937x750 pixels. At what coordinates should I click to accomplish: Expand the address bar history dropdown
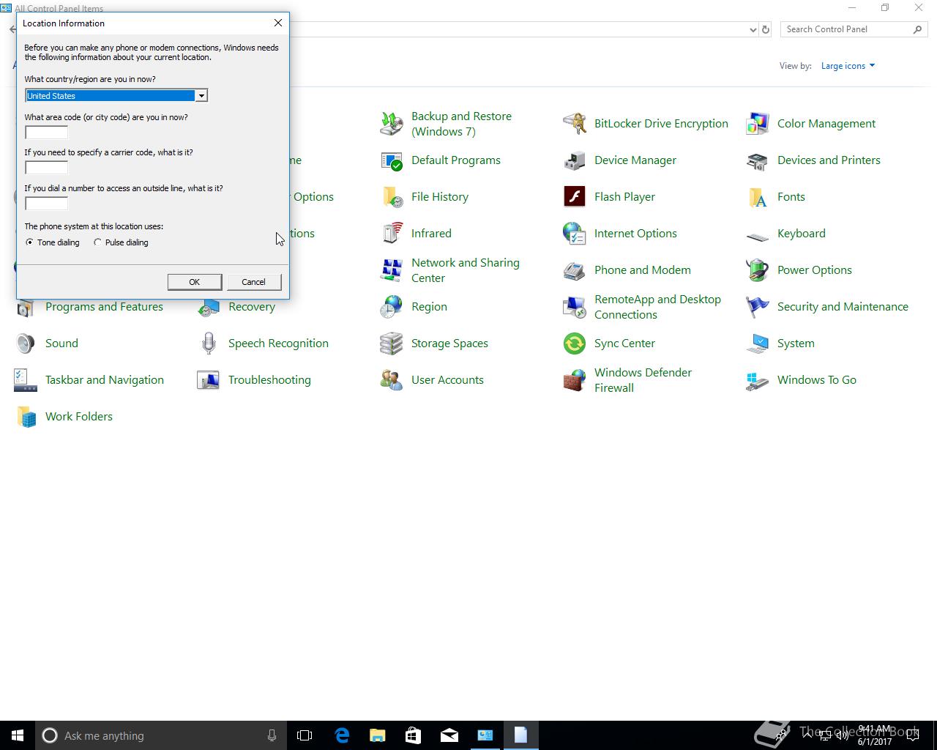pyautogui.click(x=753, y=29)
